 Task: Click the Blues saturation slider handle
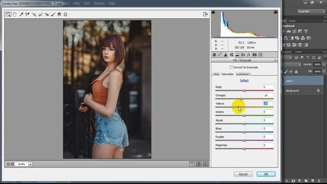(244, 132)
